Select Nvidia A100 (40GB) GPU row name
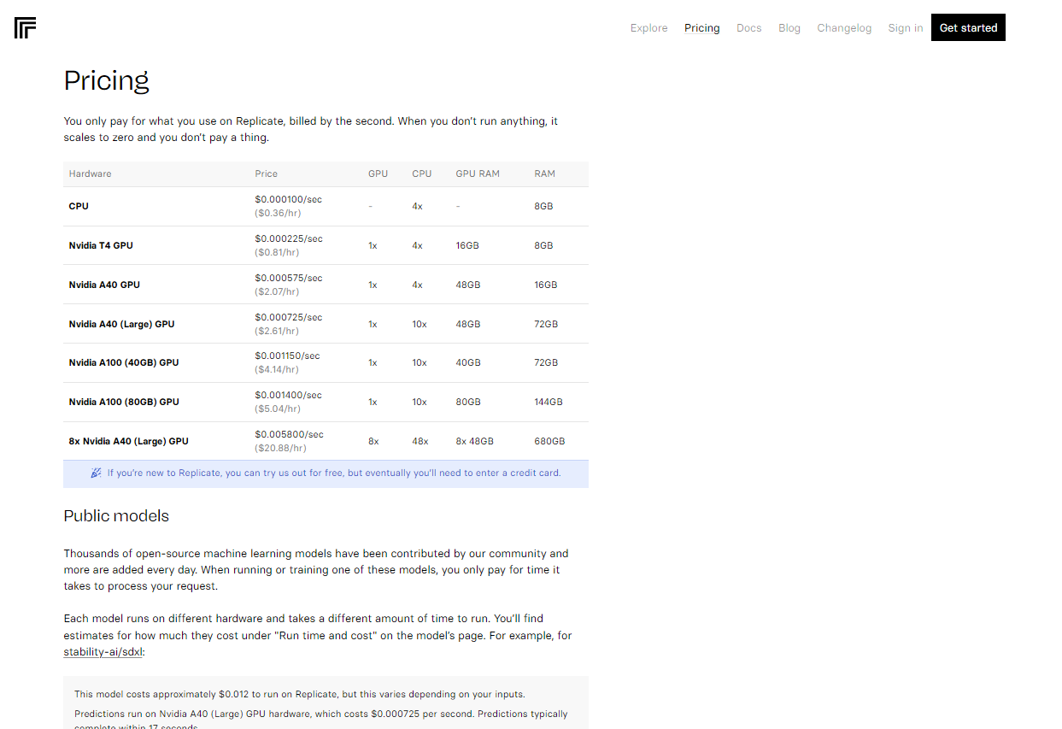Image resolution: width=1062 pixels, height=729 pixels. (124, 362)
